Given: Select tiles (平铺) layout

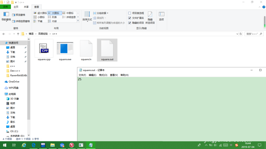Looking at the screenshot, I should point(38,21).
